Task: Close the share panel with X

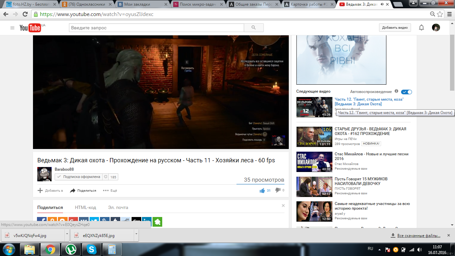Action: [283, 206]
